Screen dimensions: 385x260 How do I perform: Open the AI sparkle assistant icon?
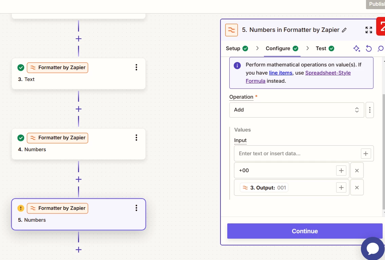pyautogui.click(x=357, y=48)
